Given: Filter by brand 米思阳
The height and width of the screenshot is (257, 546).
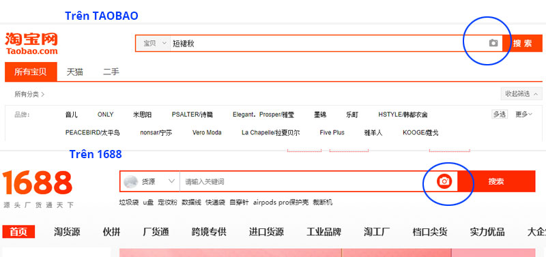Looking at the screenshot, I should [143, 115].
